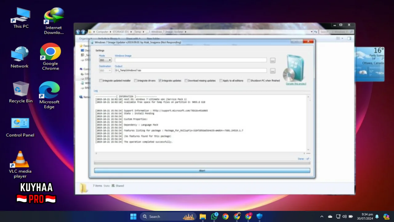Uncheck Integrate updates checkbox

(160, 80)
